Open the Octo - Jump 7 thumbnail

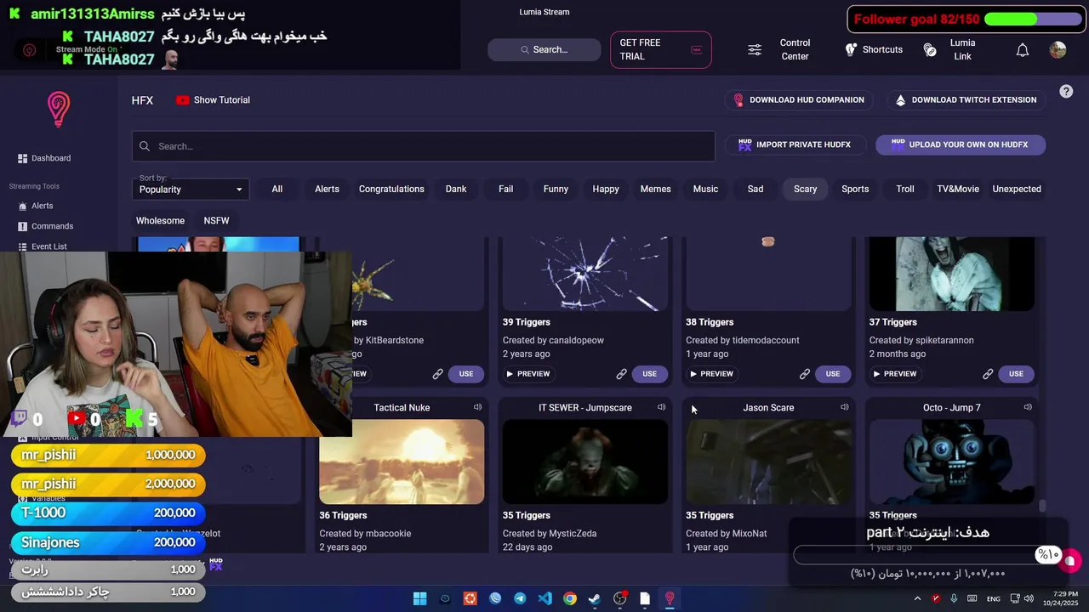tap(952, 462)
